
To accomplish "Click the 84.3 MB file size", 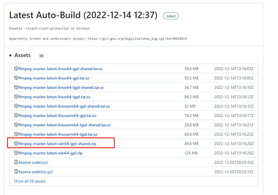I will pos(191,97).
